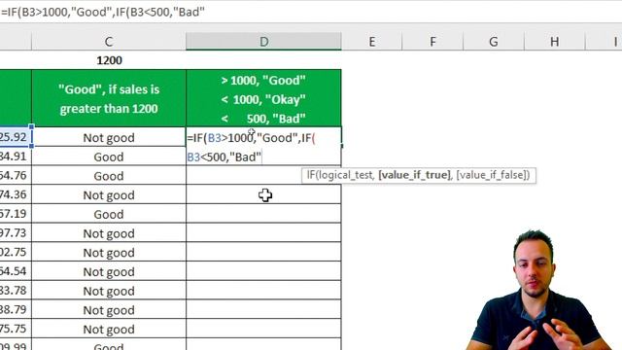Click the sales value cell ending 33.78
This screenshot has height=350, width=622.
[x=16, y=291]
